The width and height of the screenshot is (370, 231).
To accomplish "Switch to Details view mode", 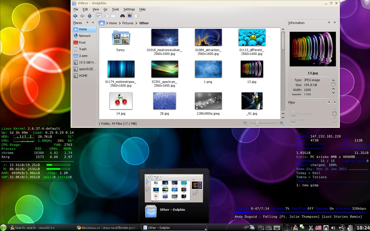I will tap(106, 16).
